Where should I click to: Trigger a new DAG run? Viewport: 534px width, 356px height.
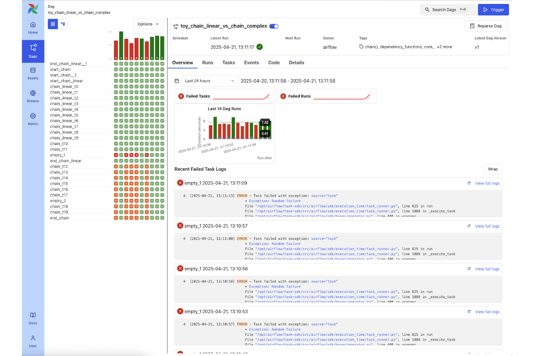[493, 10]
